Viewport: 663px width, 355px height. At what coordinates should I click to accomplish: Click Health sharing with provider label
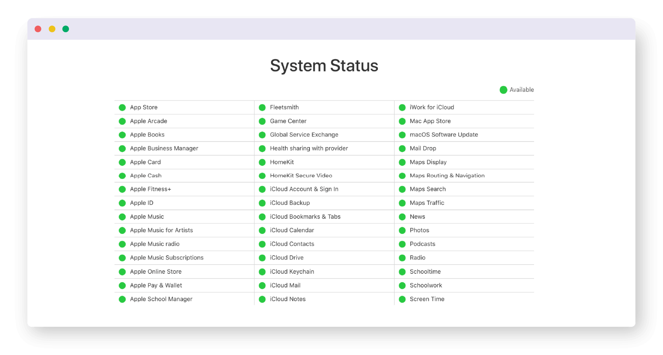(x=309, y=148)
